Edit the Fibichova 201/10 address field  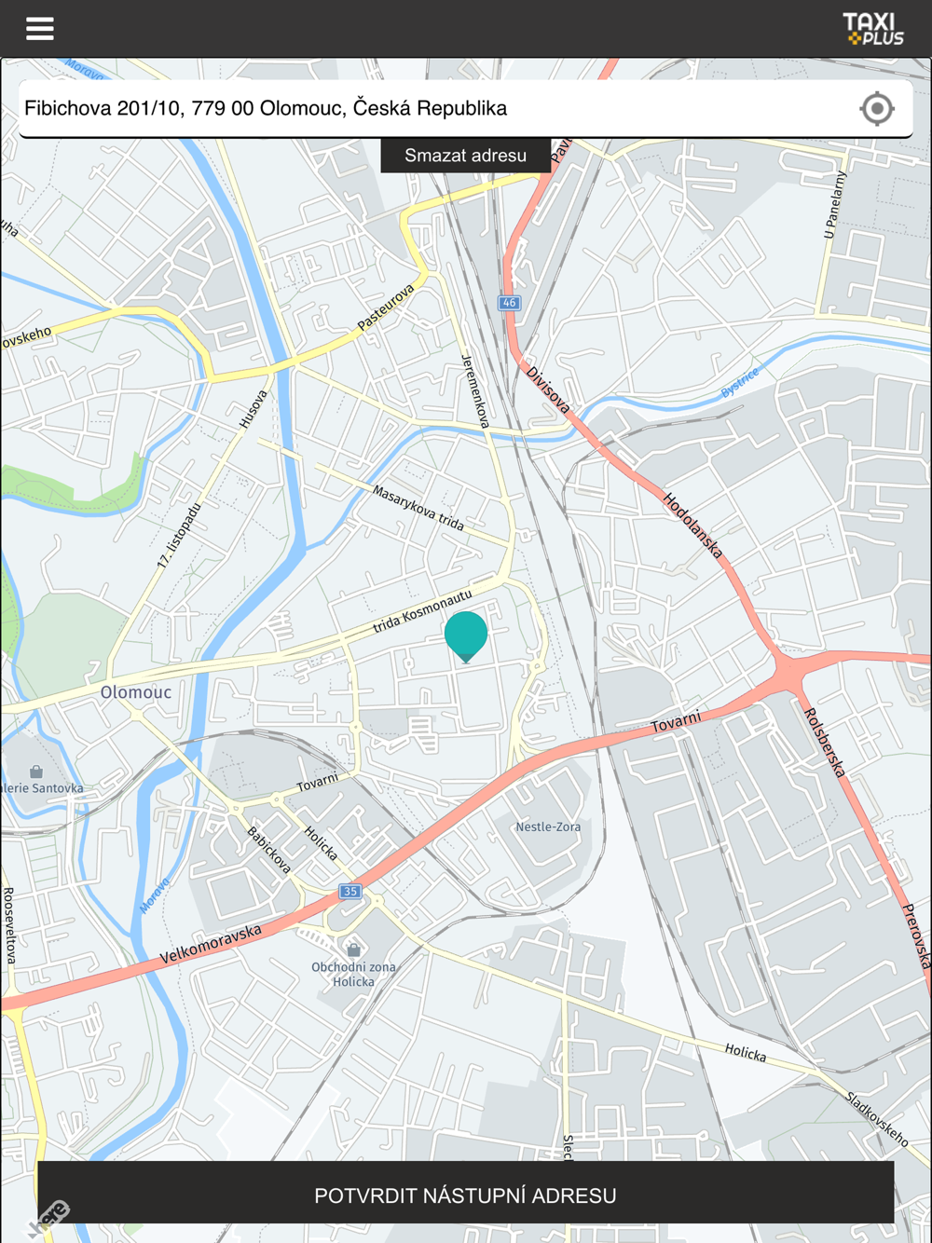pos(438,108)
